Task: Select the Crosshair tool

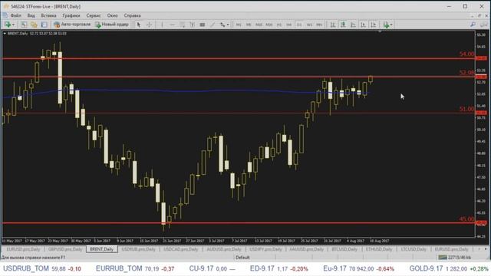Action: 149,25
